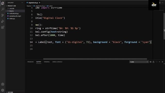
Task: Open the Manage gear icon
Action: point(3,90)
